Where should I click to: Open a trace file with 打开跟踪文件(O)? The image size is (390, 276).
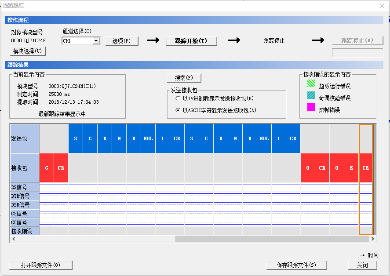(x=40, y=265)
